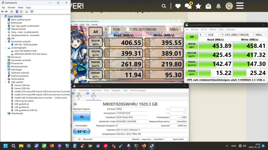Image resolution: width=268 pixels, height=150 pixels.
Task: Expand the Billentyűzet category
Action: (5, 23)
